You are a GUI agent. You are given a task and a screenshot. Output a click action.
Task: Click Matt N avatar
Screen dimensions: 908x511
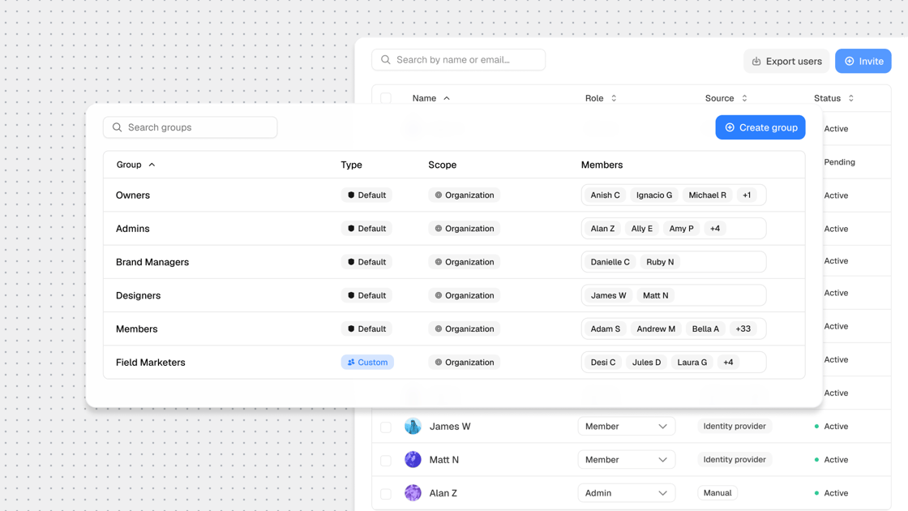[x=413, y=459]
